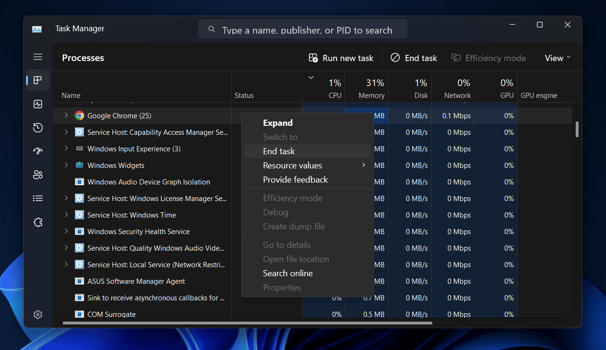Expand the Windows Widgets row

point(66,165)
